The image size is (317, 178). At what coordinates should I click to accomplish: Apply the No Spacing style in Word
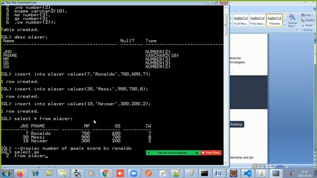click(258, 20)
